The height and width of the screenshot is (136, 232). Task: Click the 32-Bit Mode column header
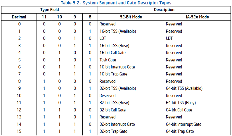point(131,17)
